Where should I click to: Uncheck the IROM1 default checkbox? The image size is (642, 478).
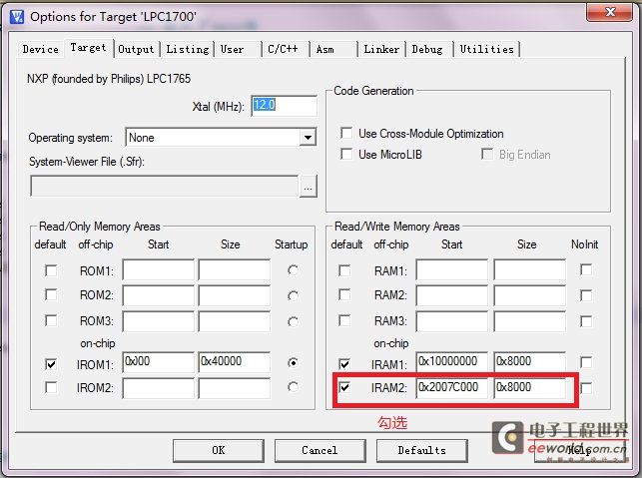[51, 364]
